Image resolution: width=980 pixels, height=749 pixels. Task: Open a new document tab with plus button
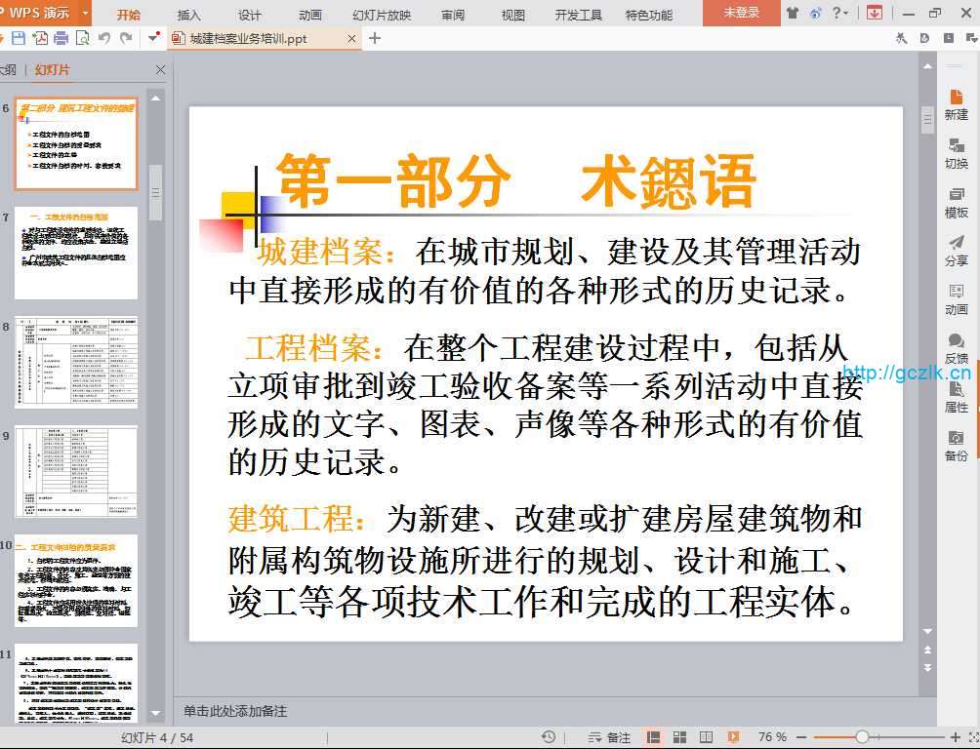[x=375, y=38]
